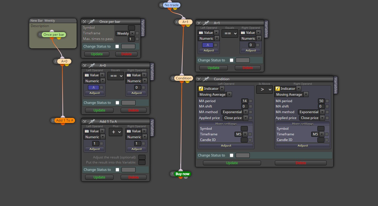Viewport: 378px width, 206px height.
Task: Click the Put the result into Variable field
Action: tap(142, 162)
